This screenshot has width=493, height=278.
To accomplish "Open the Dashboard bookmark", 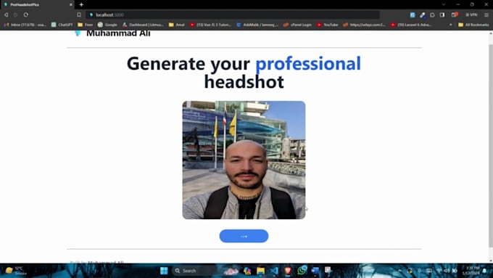I will click(143, 25).
